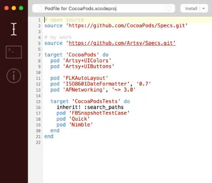212x183 pixels.
Task: Click 'FLKAutoLayout' pod name
Action: click(86, 78)
